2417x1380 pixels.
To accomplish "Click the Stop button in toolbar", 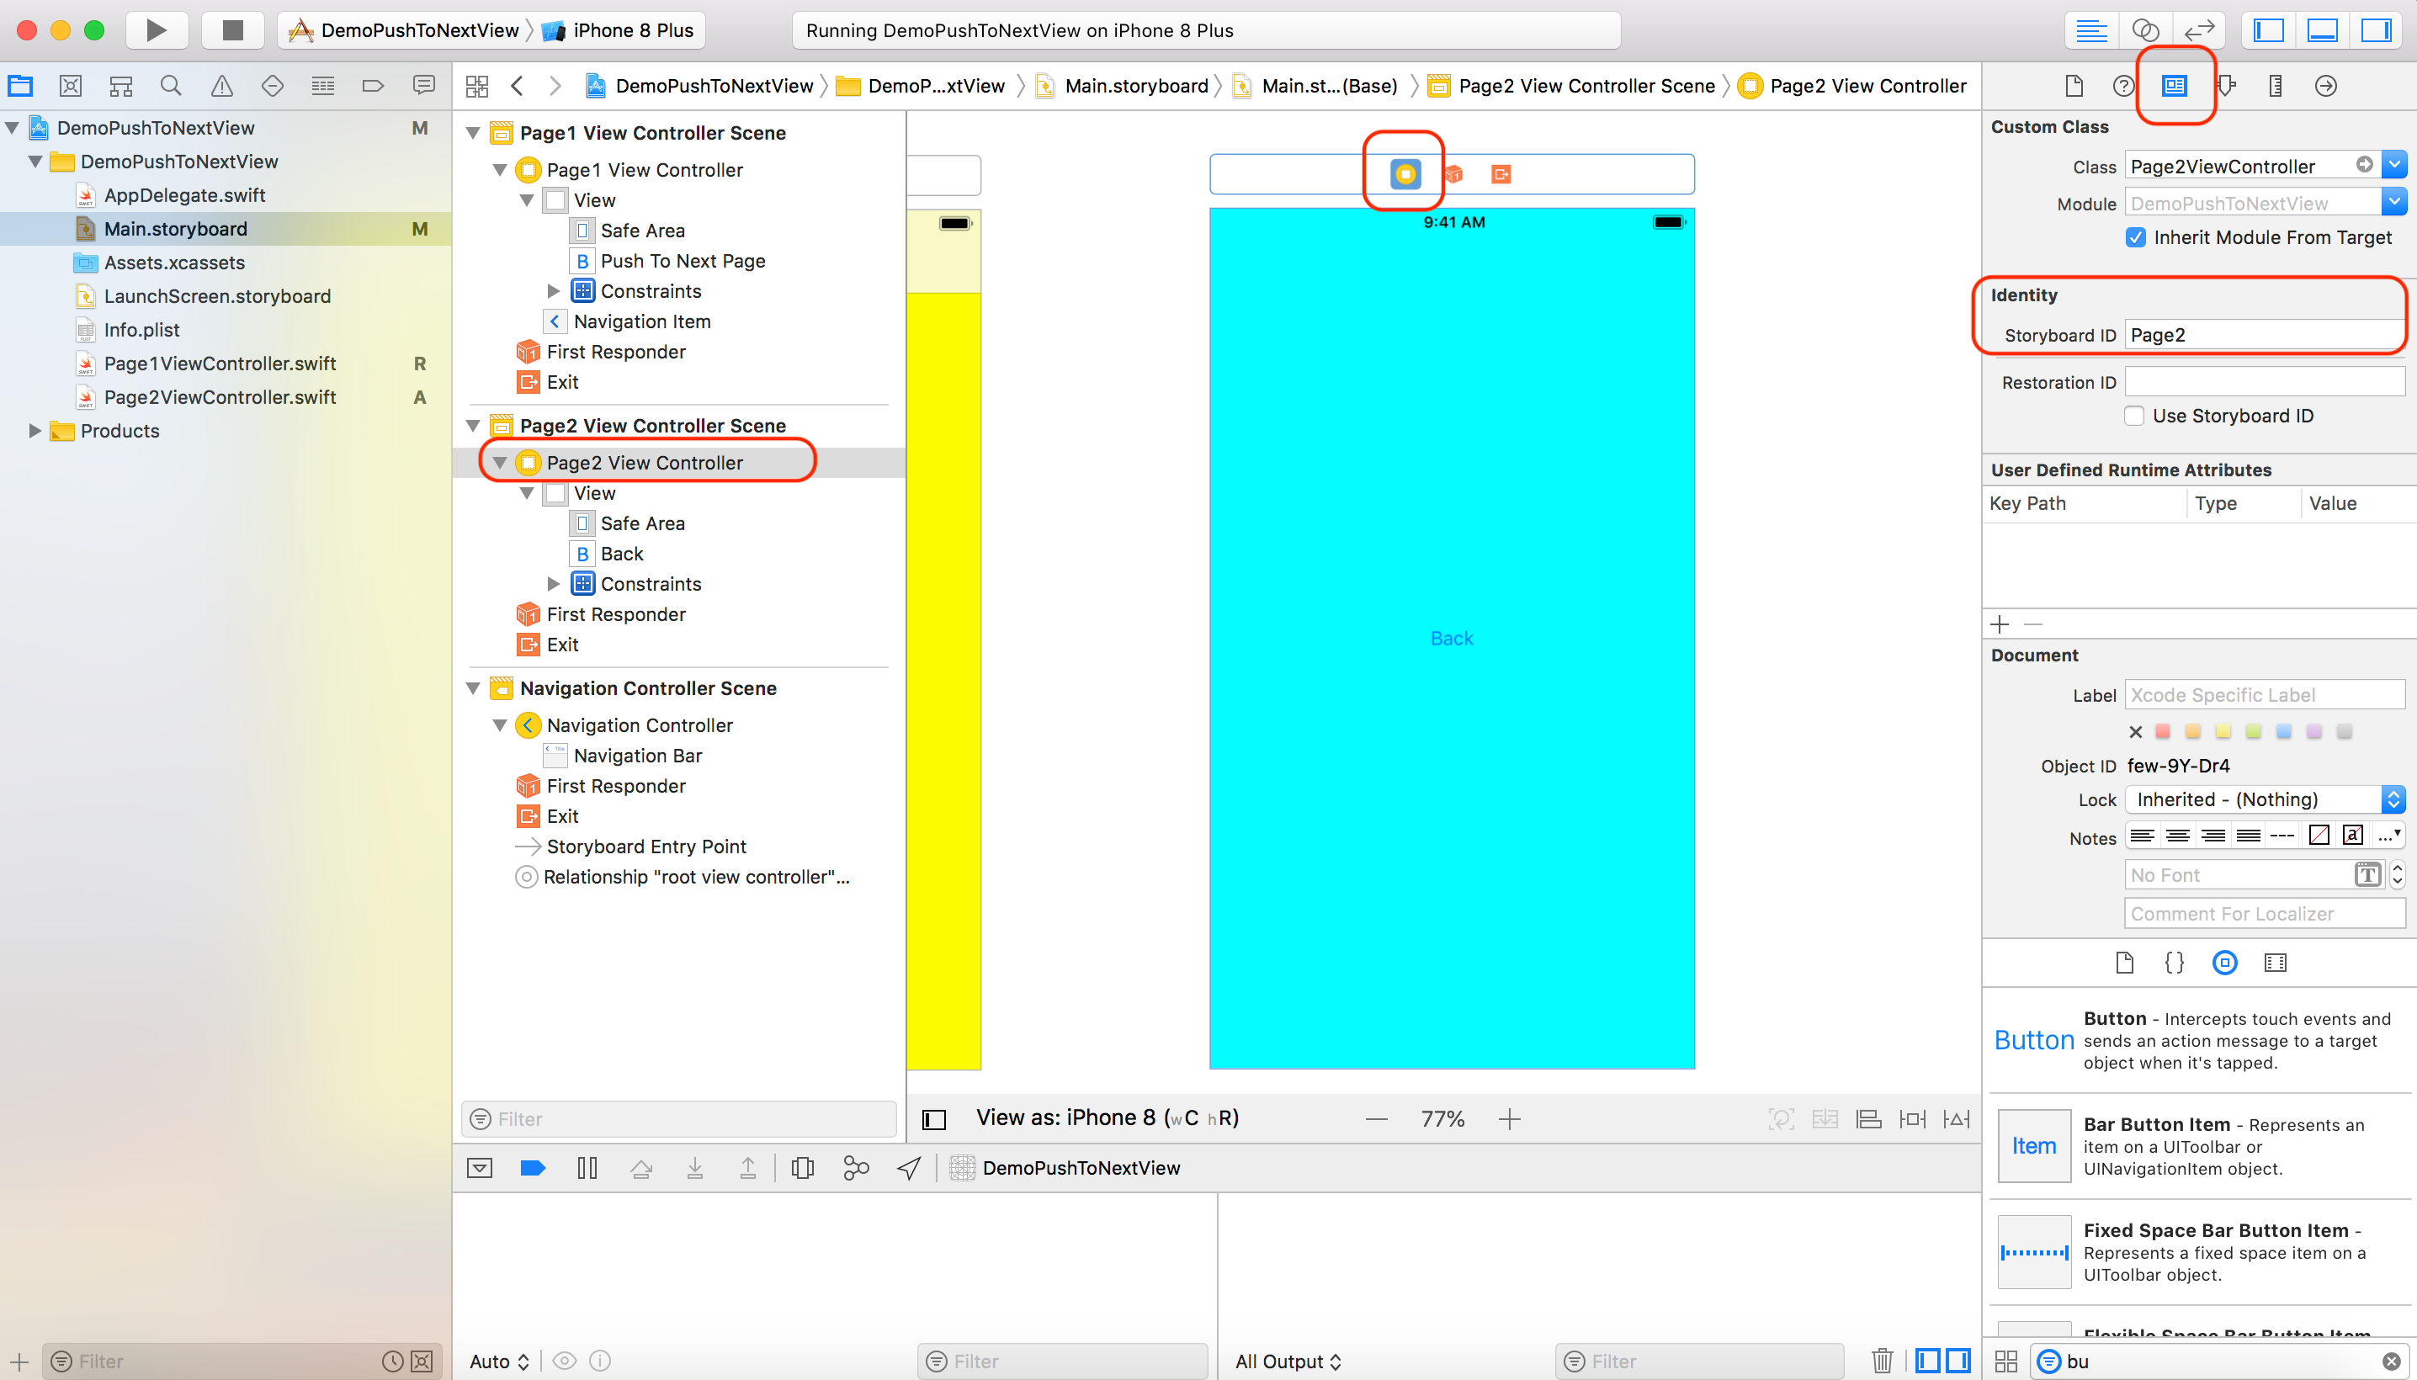I will point(232,30).
